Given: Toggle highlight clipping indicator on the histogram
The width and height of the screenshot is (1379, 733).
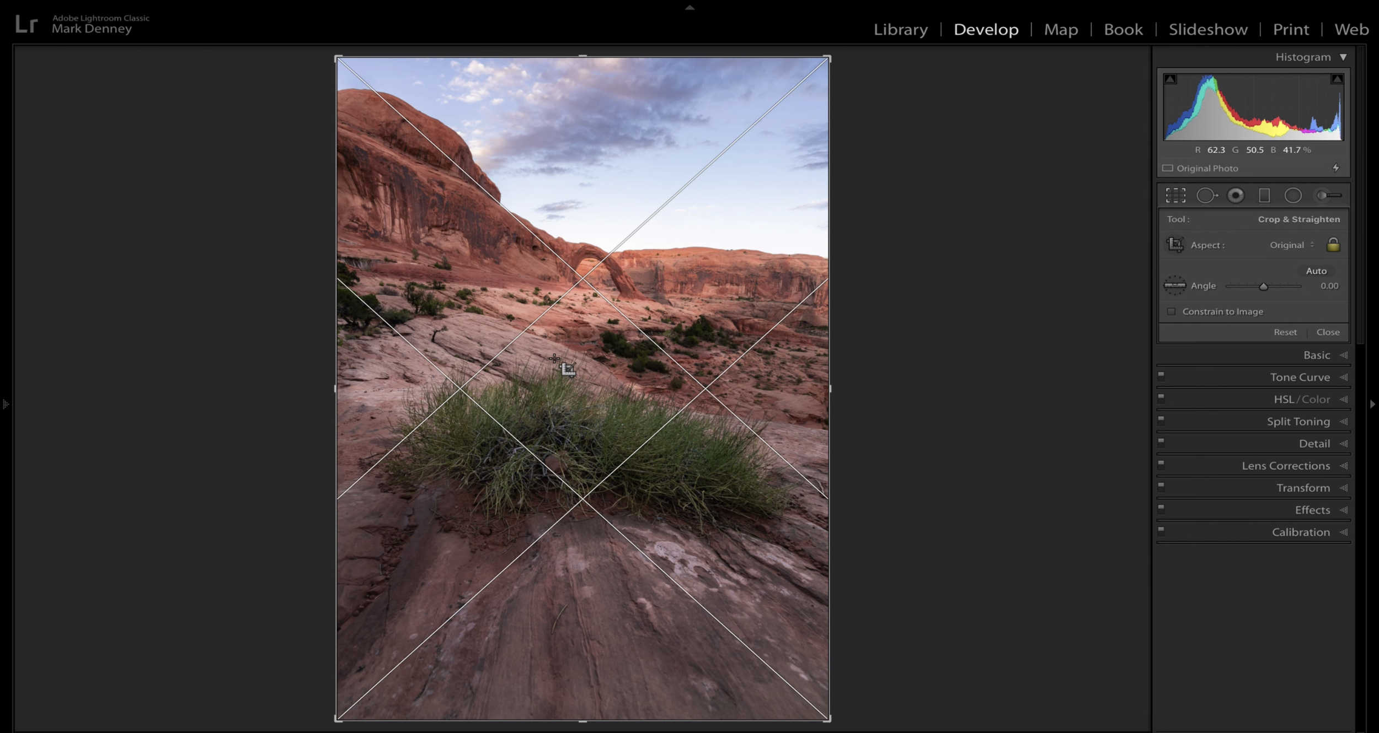Looking at the screenshot, I should point(1337,78).
